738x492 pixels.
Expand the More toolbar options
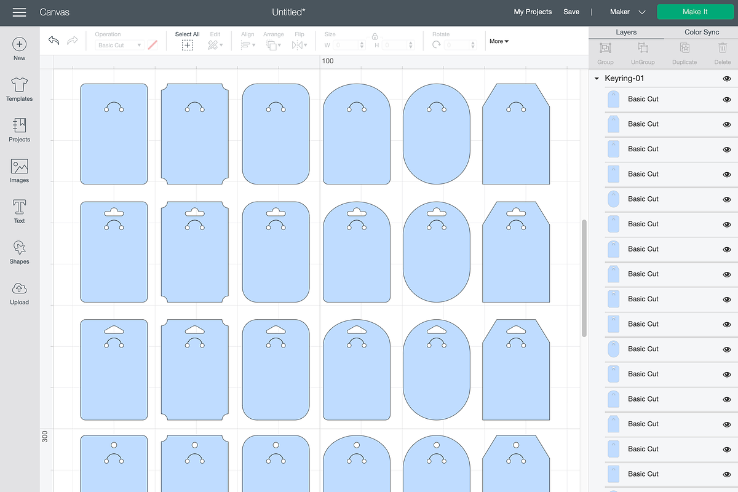pyautogui.click(x=499, y=41)
